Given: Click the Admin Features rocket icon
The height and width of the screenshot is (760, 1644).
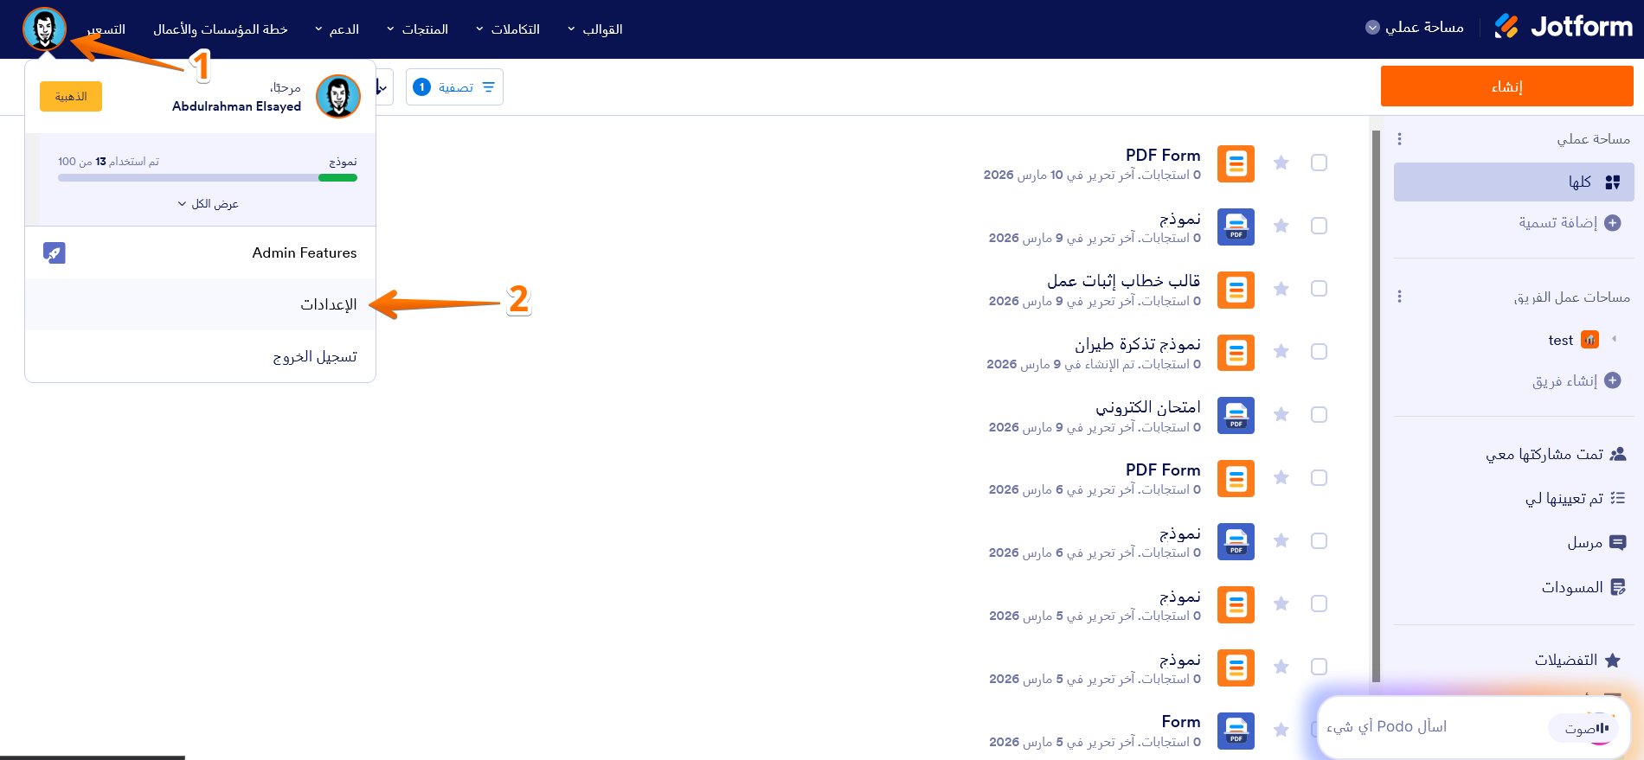Looking at the screenshot, I should tap(55, 252).
